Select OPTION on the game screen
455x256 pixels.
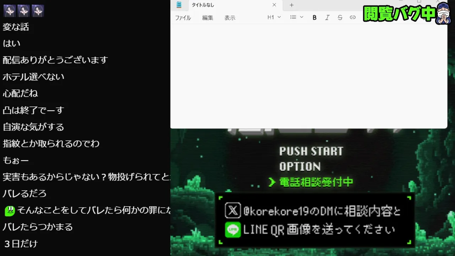(x=300, y=166)
